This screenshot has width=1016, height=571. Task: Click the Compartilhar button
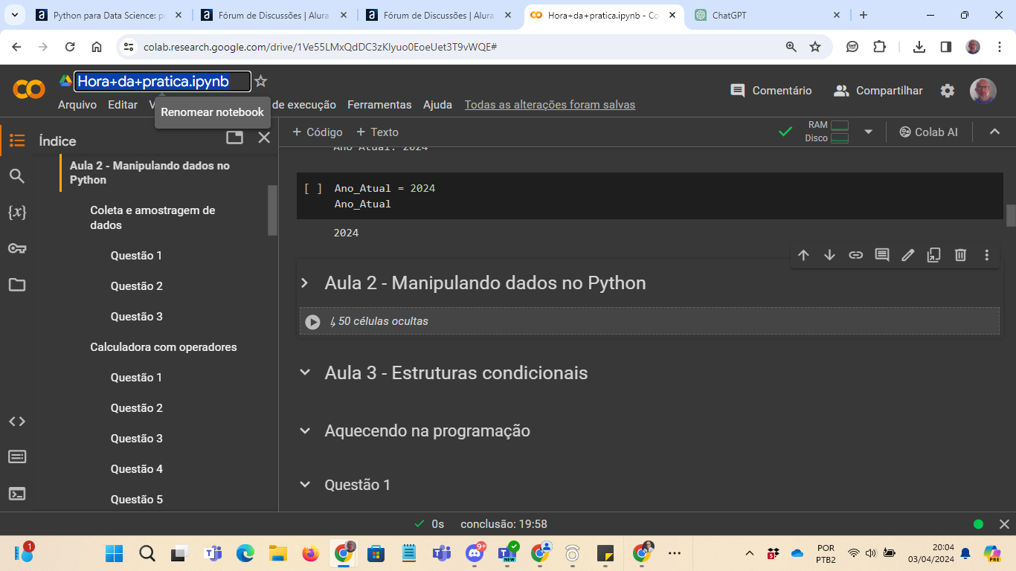click(878, 91)
